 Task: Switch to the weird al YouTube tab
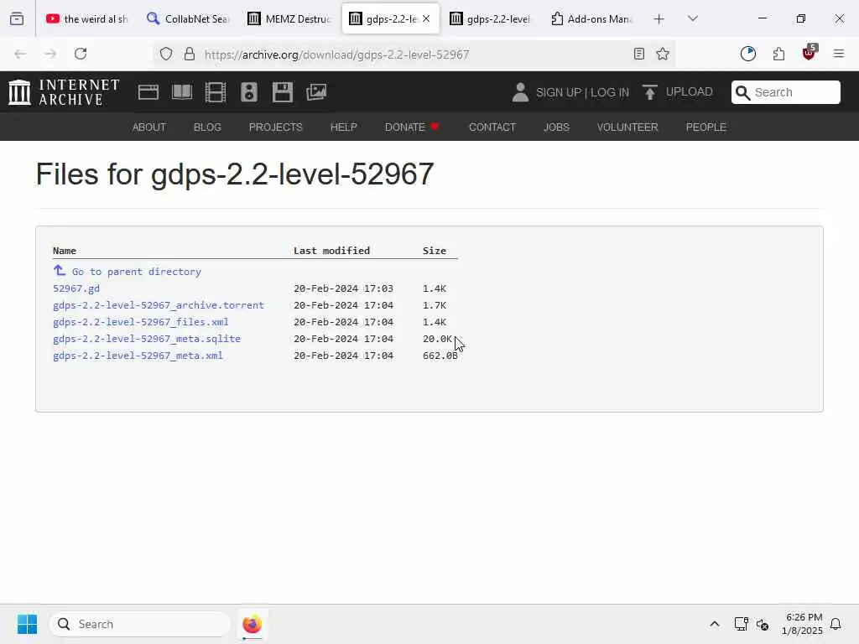pyautogui.click(x=86, y=18)
